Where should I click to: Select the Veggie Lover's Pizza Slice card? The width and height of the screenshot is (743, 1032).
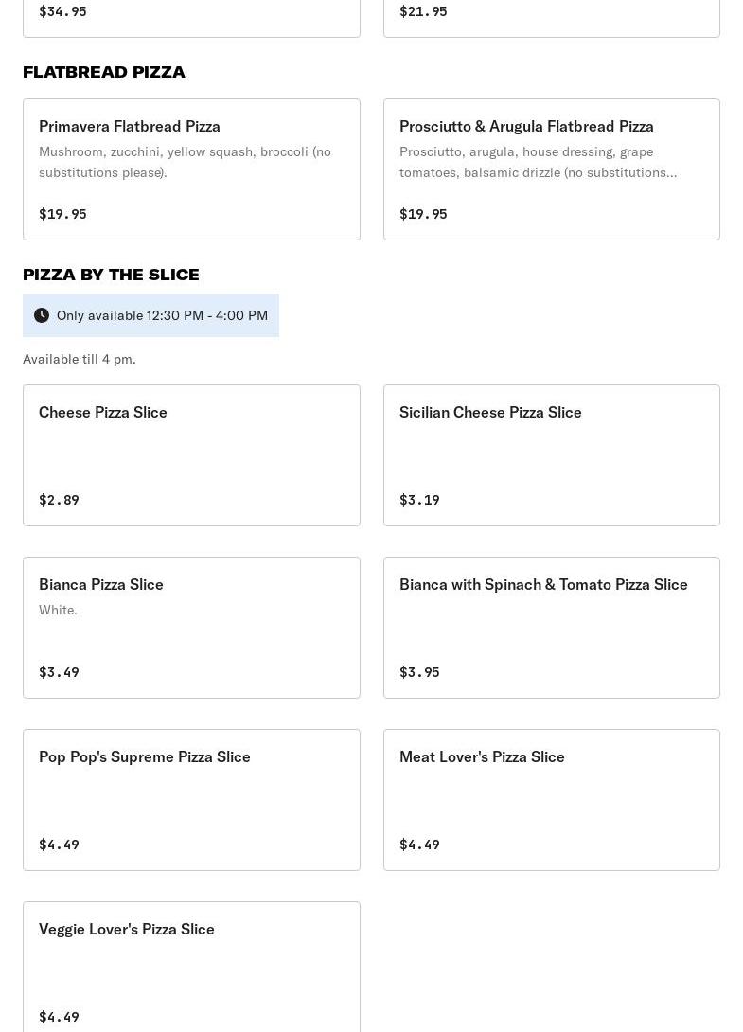pyautogui.click(x=191, y=966)
